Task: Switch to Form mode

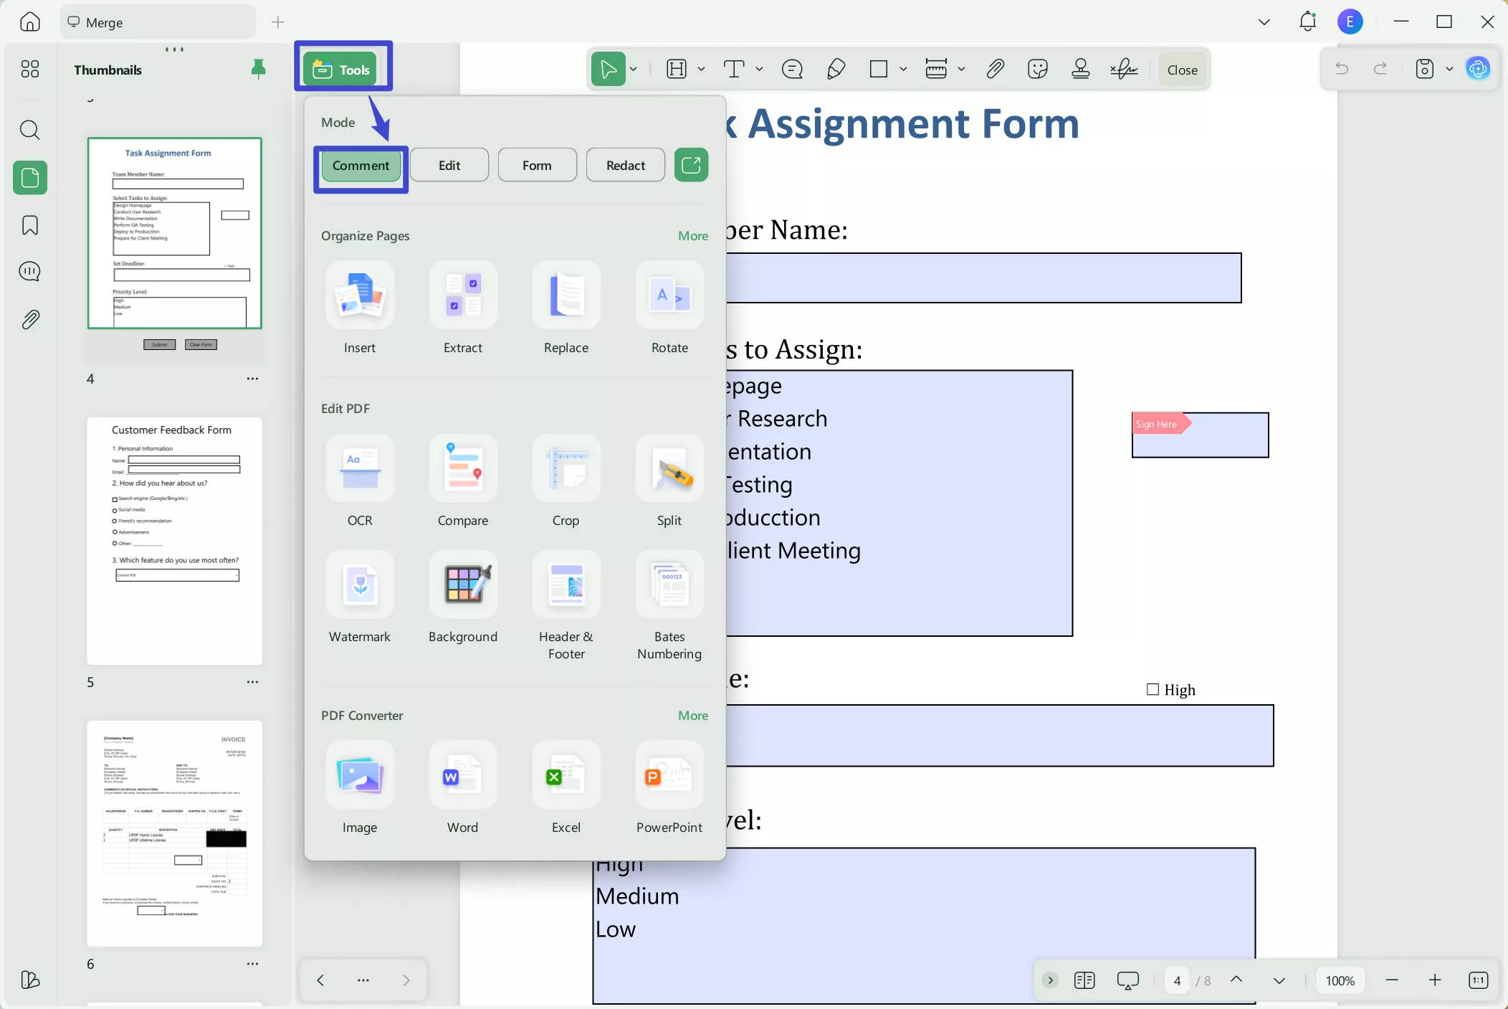Action: pos(537,164)
